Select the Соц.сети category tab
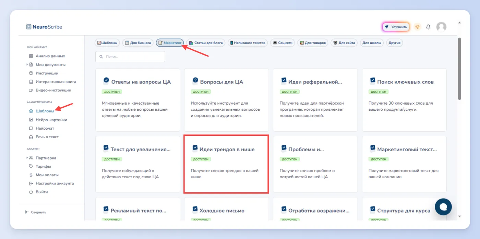This screenshot has height=239, width=480. (x=282, y=43)
